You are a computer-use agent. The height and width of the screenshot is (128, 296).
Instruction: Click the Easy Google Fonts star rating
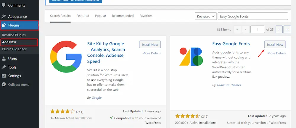click(187, 116)
